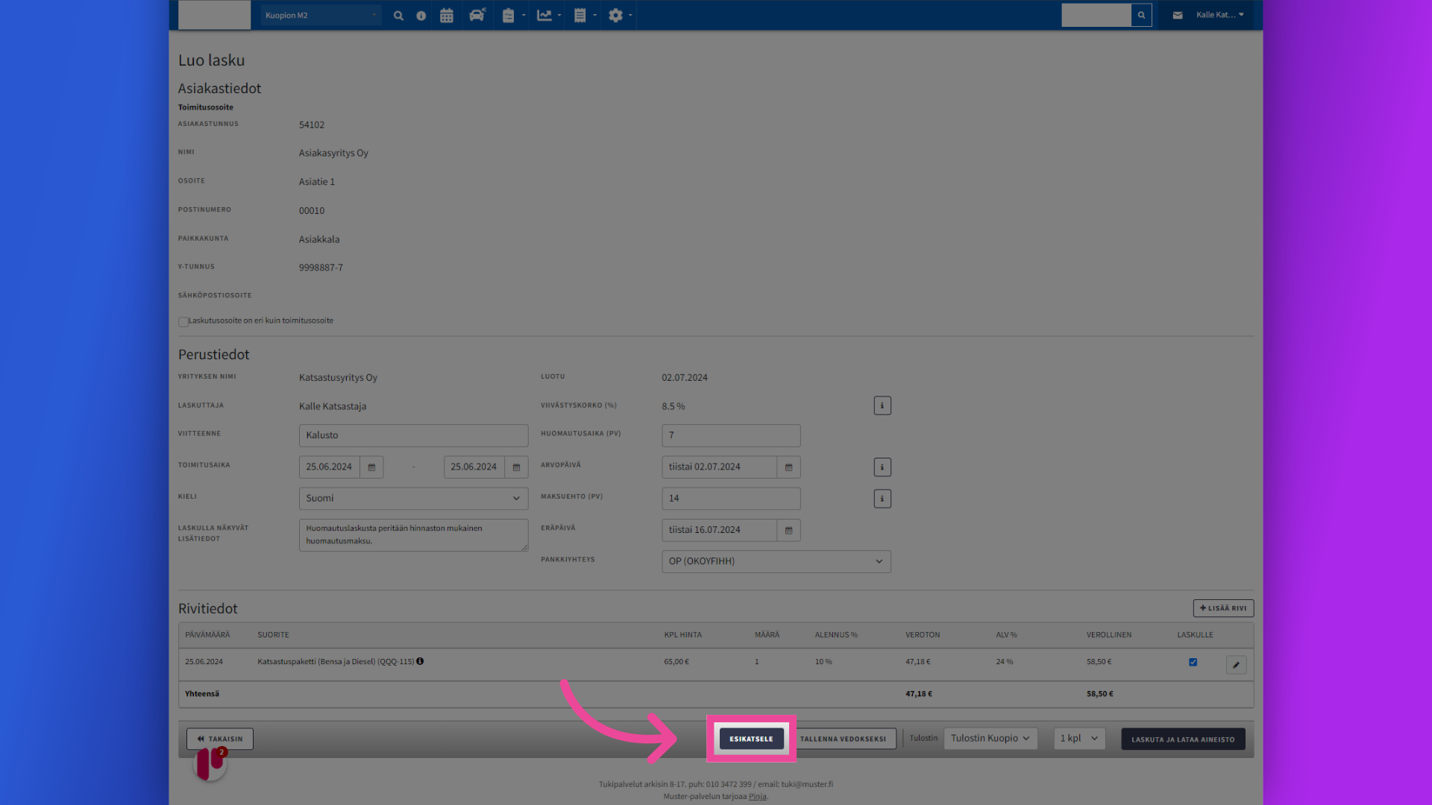Image resolution: width=1432 pixels, height=805 pixels.
Task: Open the Kalle Kat... user menu
Action: (1220, 15)
